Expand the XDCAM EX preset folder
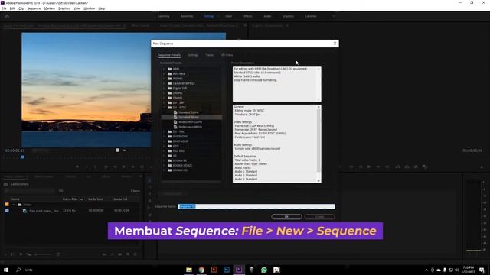Screen dimensions: 490x275 [x=164, y=160]
